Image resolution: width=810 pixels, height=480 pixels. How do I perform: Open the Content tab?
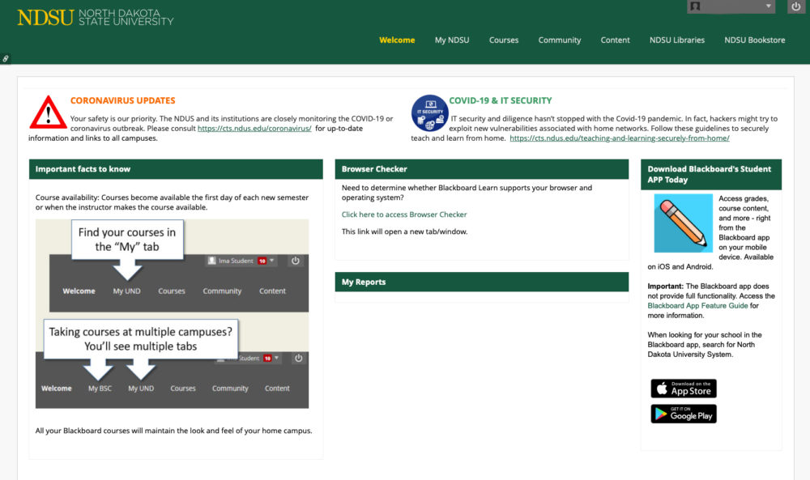[615, 40]
